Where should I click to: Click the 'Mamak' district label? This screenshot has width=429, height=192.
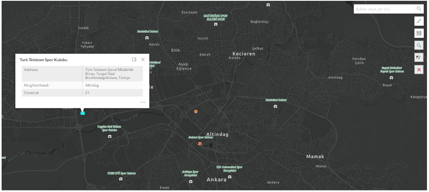pos(315,157)
